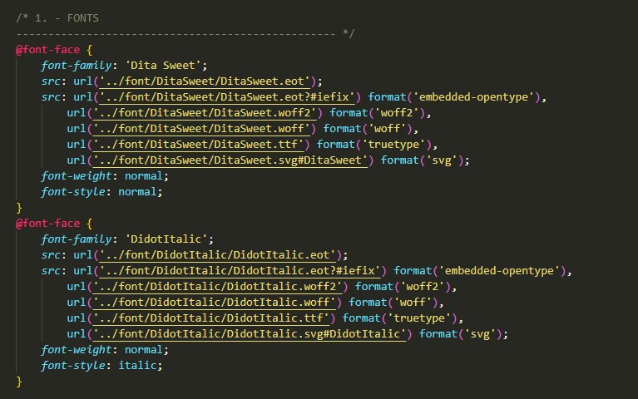Screen dimensions: 638x399
Task: Click format('woff') after DidotItalic.woff url
Action: pyautogui.click(x=393, y=303)
